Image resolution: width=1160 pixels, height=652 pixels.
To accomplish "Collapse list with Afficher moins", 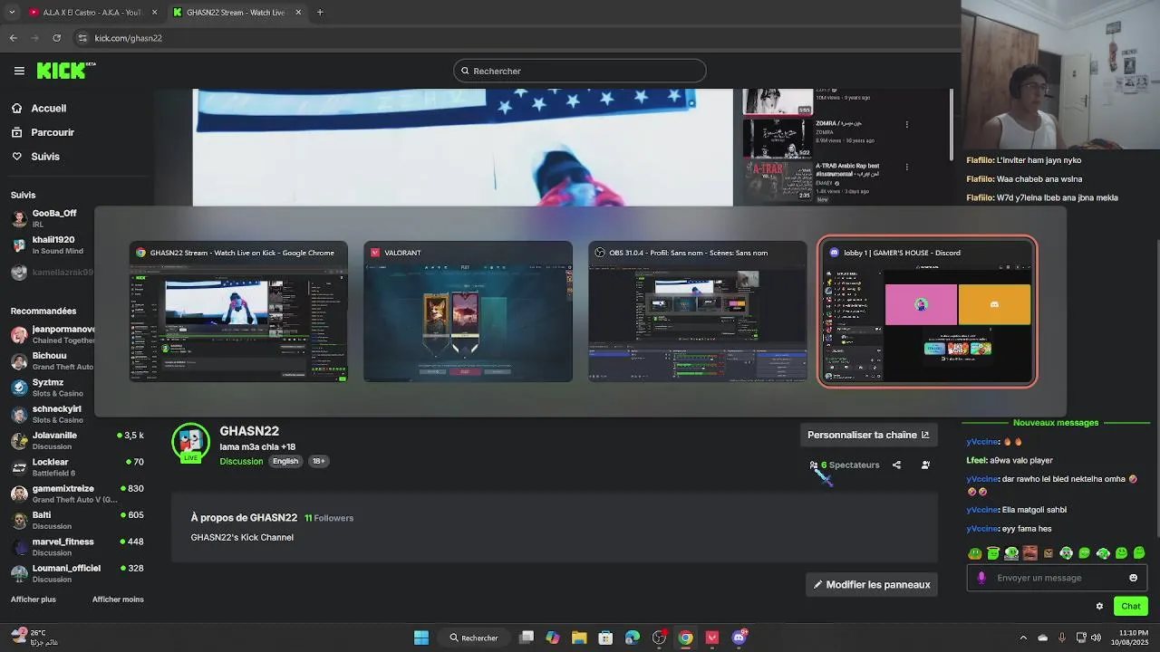I will point(118,599).
